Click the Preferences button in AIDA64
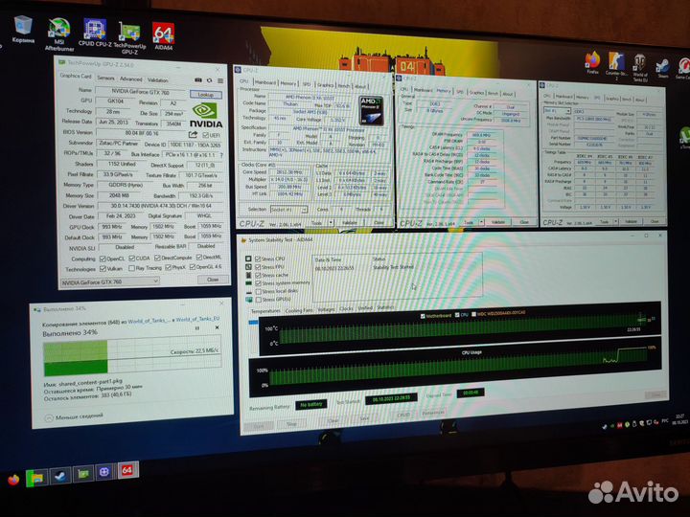This screenshot has height=517, width=690. 433,414
